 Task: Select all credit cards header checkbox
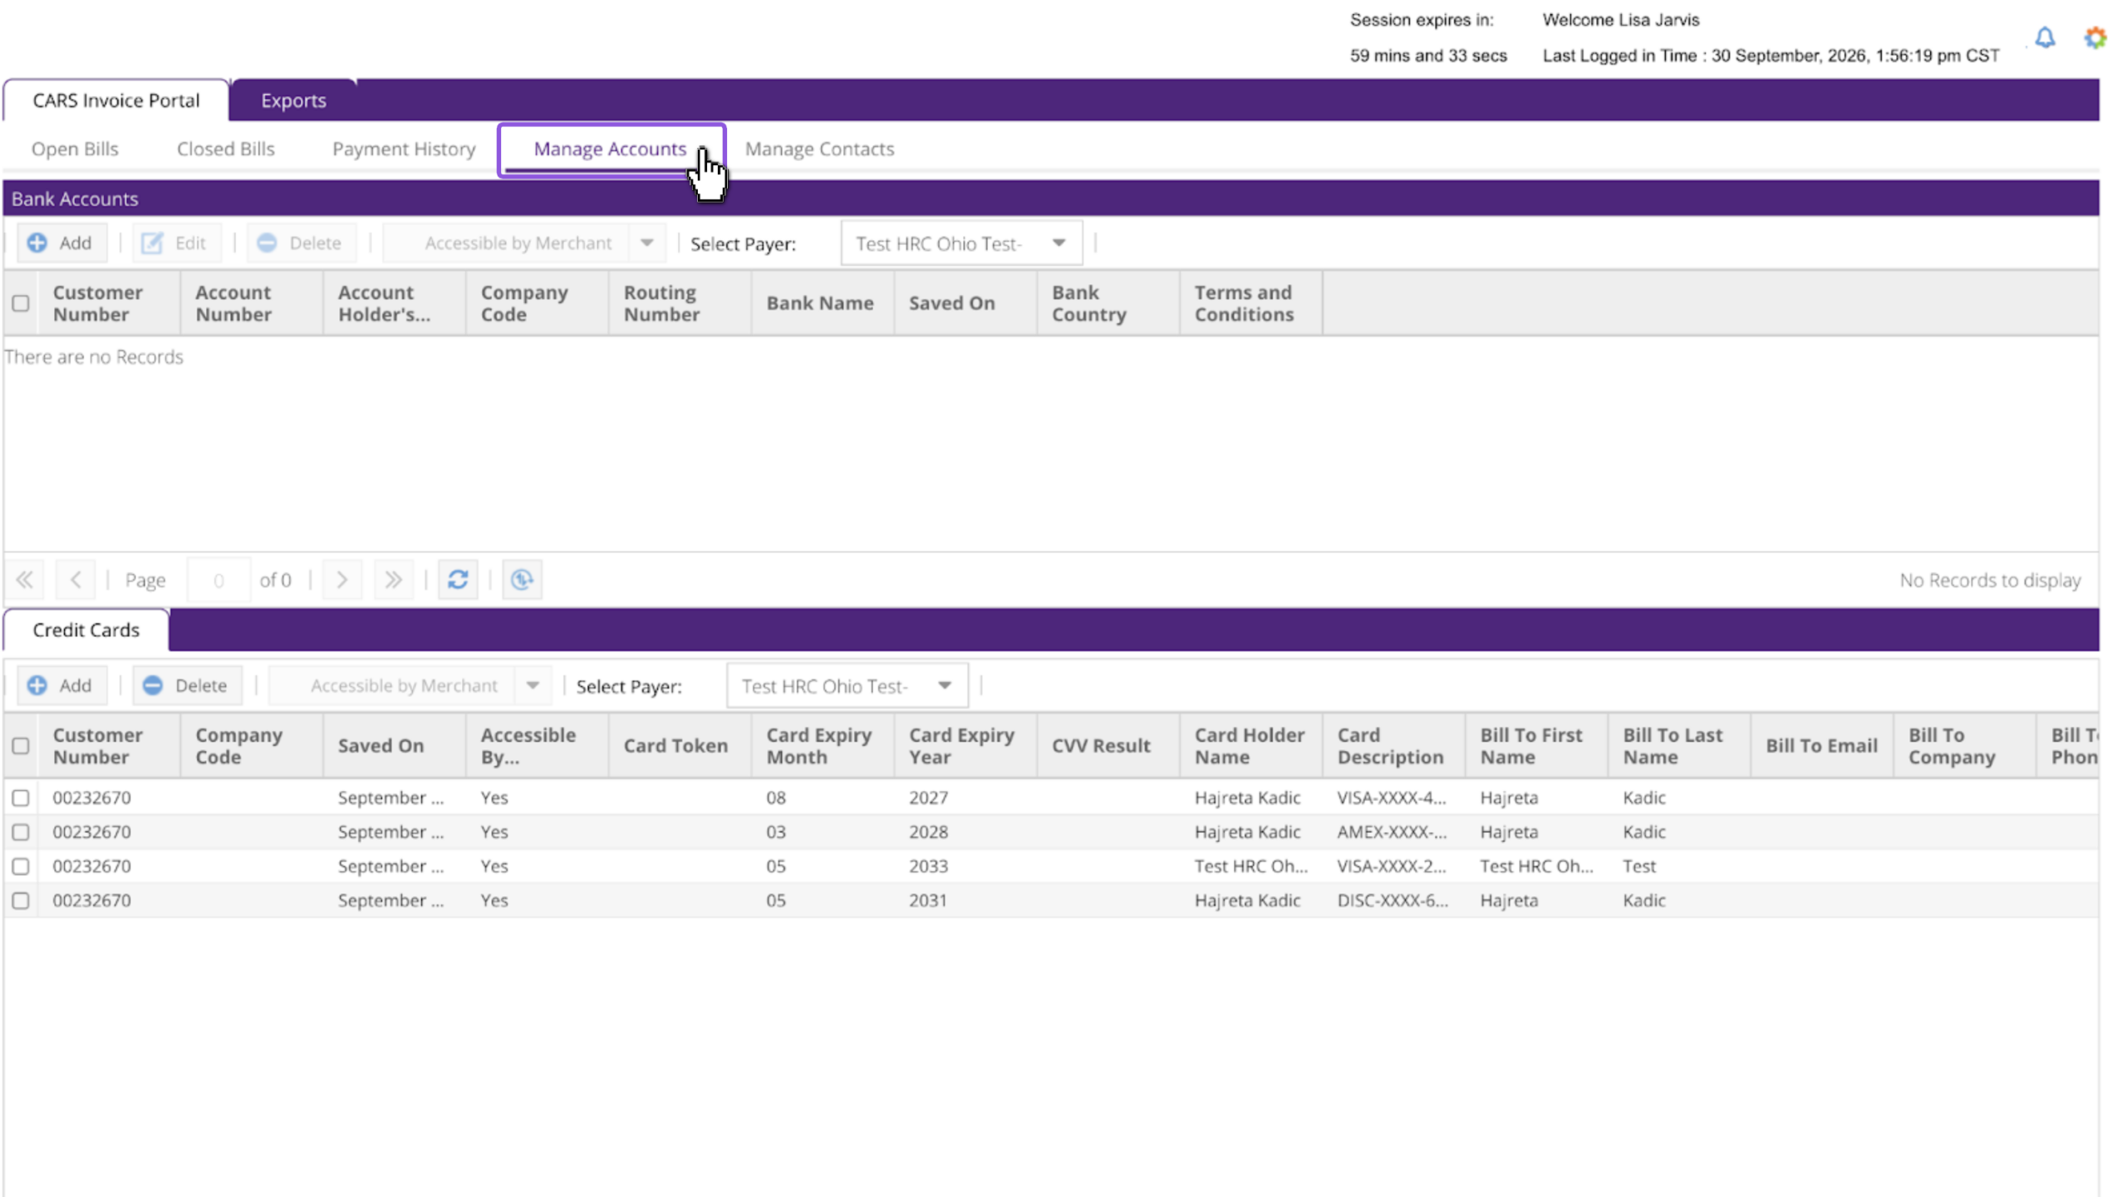pyautogui.click(x=21, y=746)
